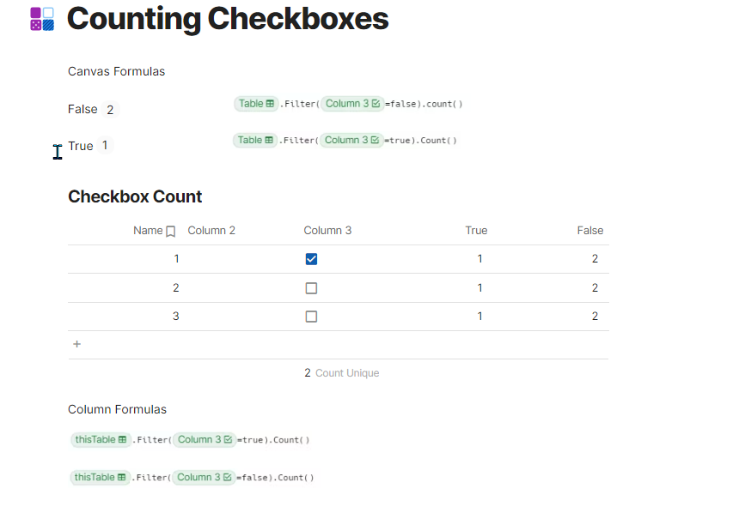Click the bookmark icon in Name column header
Screen dimensions: 739x519
point(171,231)
